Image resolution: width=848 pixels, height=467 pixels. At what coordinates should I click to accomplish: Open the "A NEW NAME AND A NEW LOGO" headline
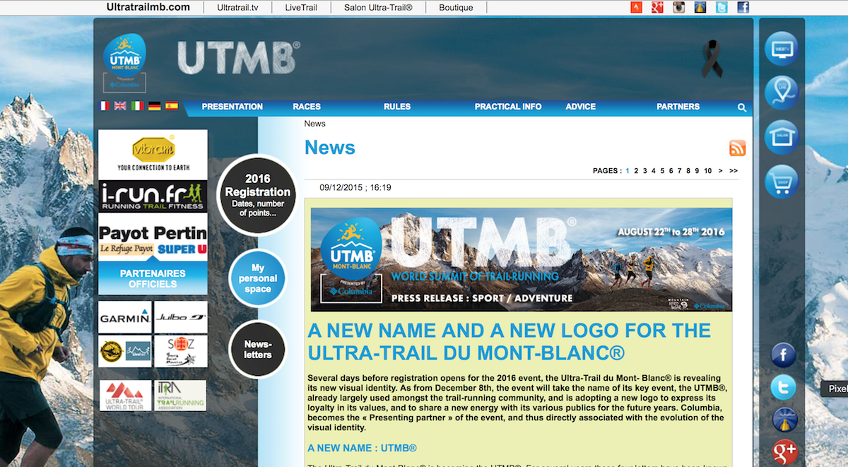click(x=510, y=341)
